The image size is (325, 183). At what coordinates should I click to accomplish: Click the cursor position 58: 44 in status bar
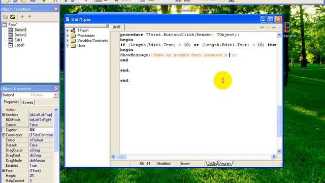[x=145, y=164]
